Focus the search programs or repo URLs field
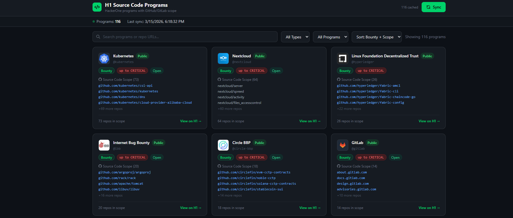The height and width of the screenshot is (218, 513). point(187,37)
